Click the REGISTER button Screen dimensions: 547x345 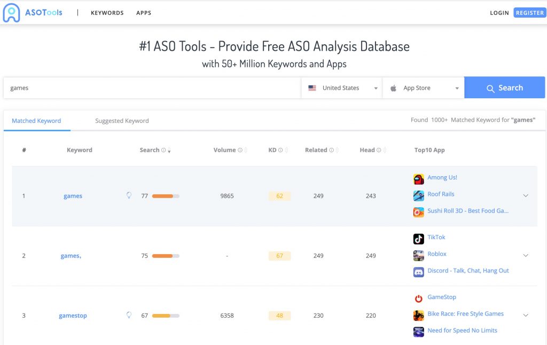(529, 13)
